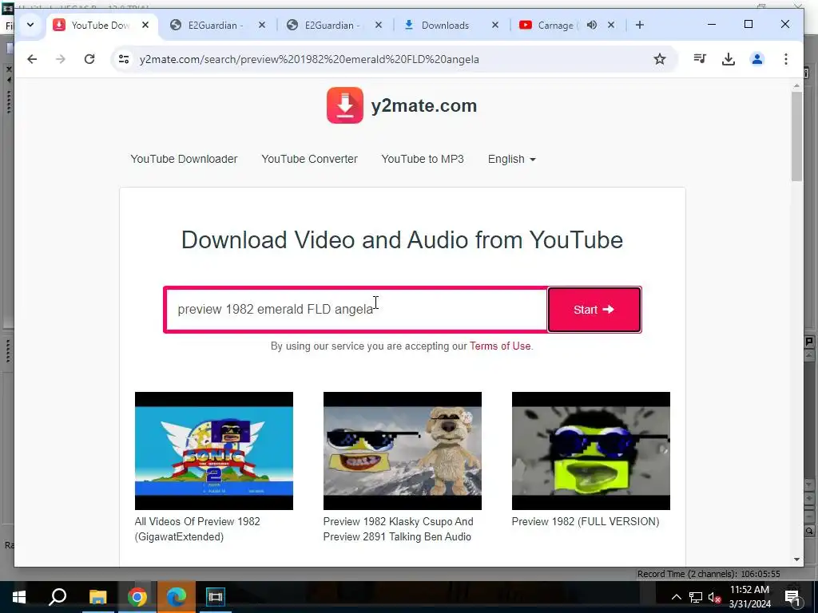Open the tab search dropdown arrow
Screen dimensions: 818x613
pos(30,25)
